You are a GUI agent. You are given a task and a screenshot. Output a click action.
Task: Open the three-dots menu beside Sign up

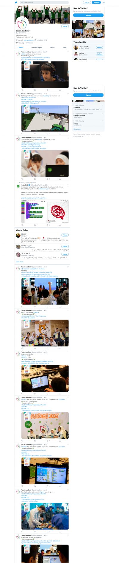click(x=104, y=2)
